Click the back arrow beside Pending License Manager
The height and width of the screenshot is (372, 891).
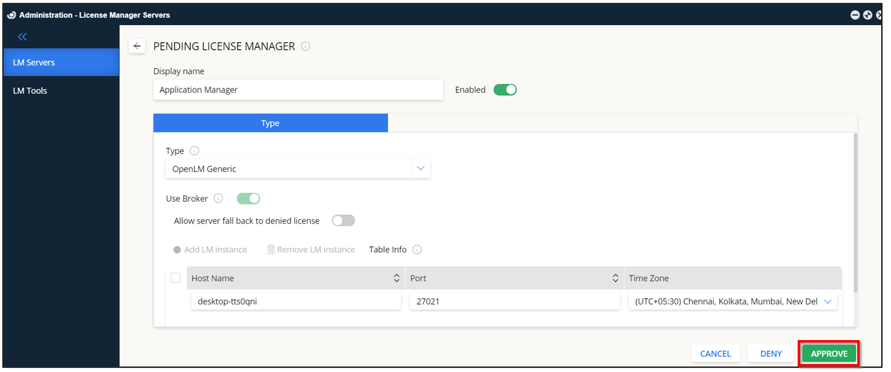pyautogui.click(x=137, y=46)
